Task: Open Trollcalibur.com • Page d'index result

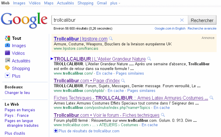Action: [x=87, y=81]
